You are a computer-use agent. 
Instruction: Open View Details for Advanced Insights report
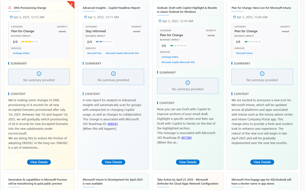(x=113, y=162)
